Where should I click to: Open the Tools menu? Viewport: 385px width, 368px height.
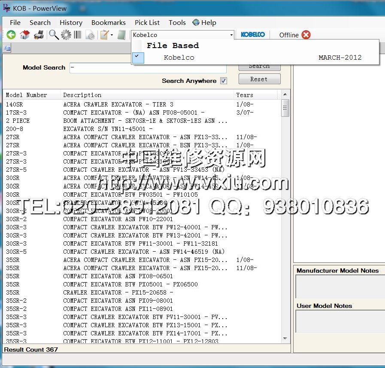(177, 23)
